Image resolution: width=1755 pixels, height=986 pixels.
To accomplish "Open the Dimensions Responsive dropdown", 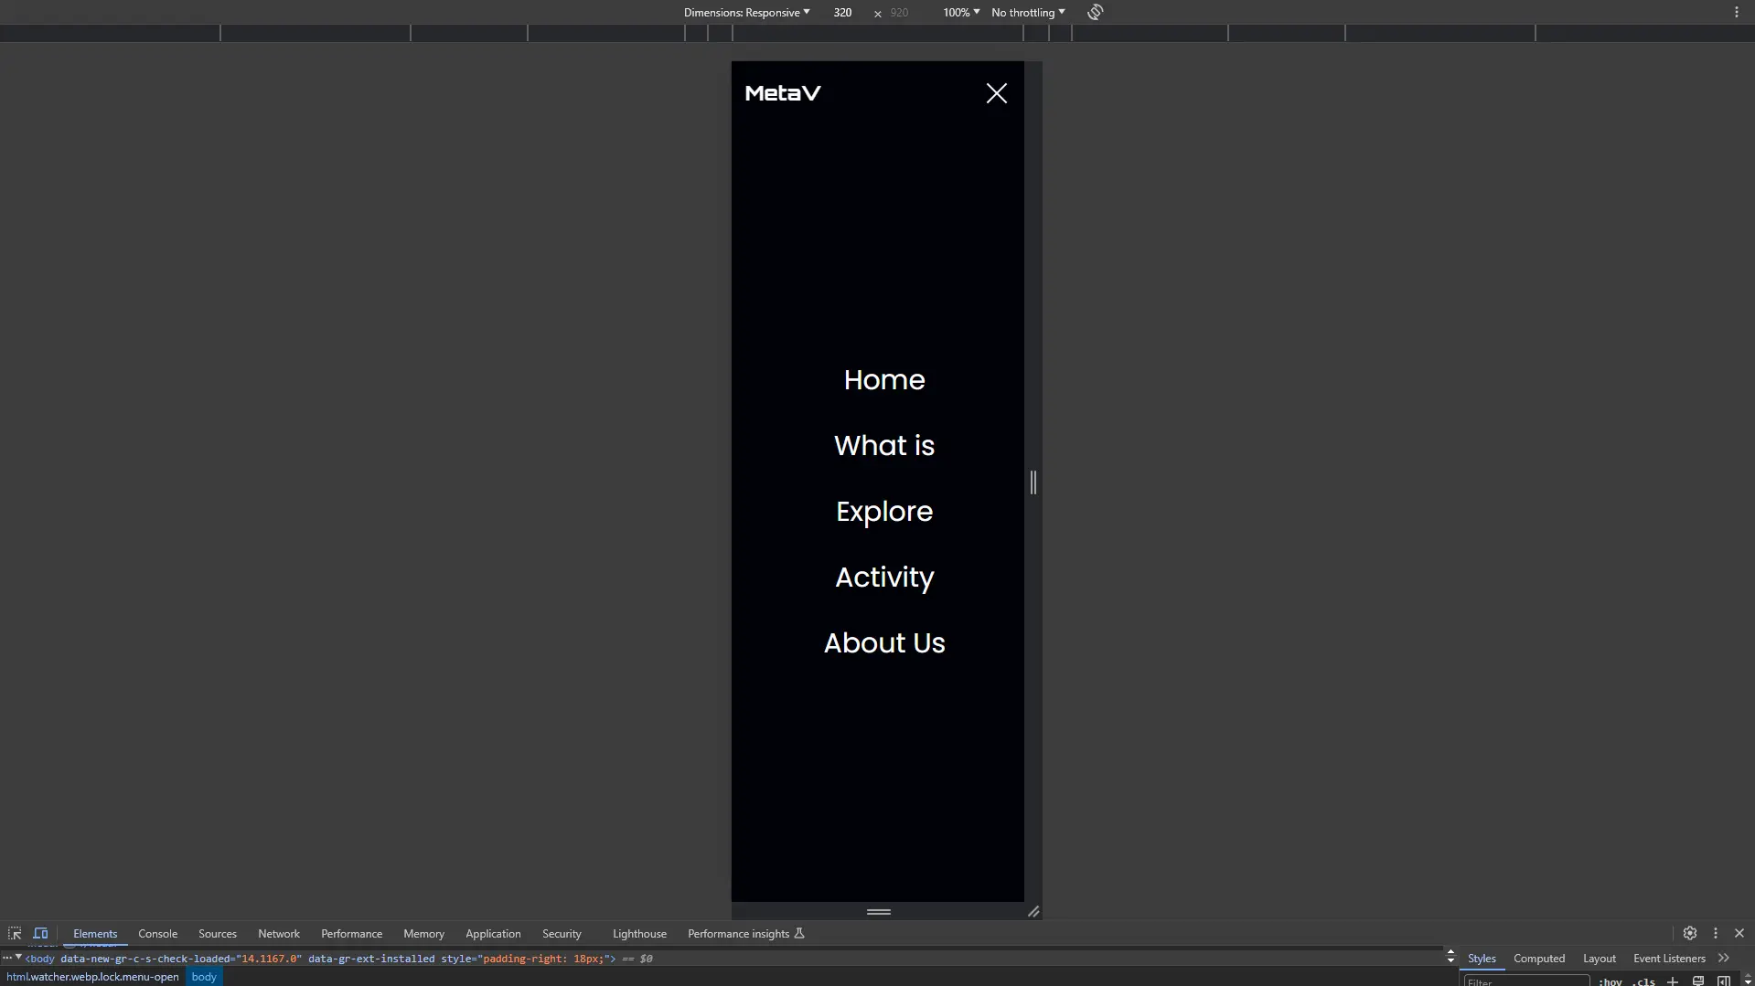I will pos(746,13).
